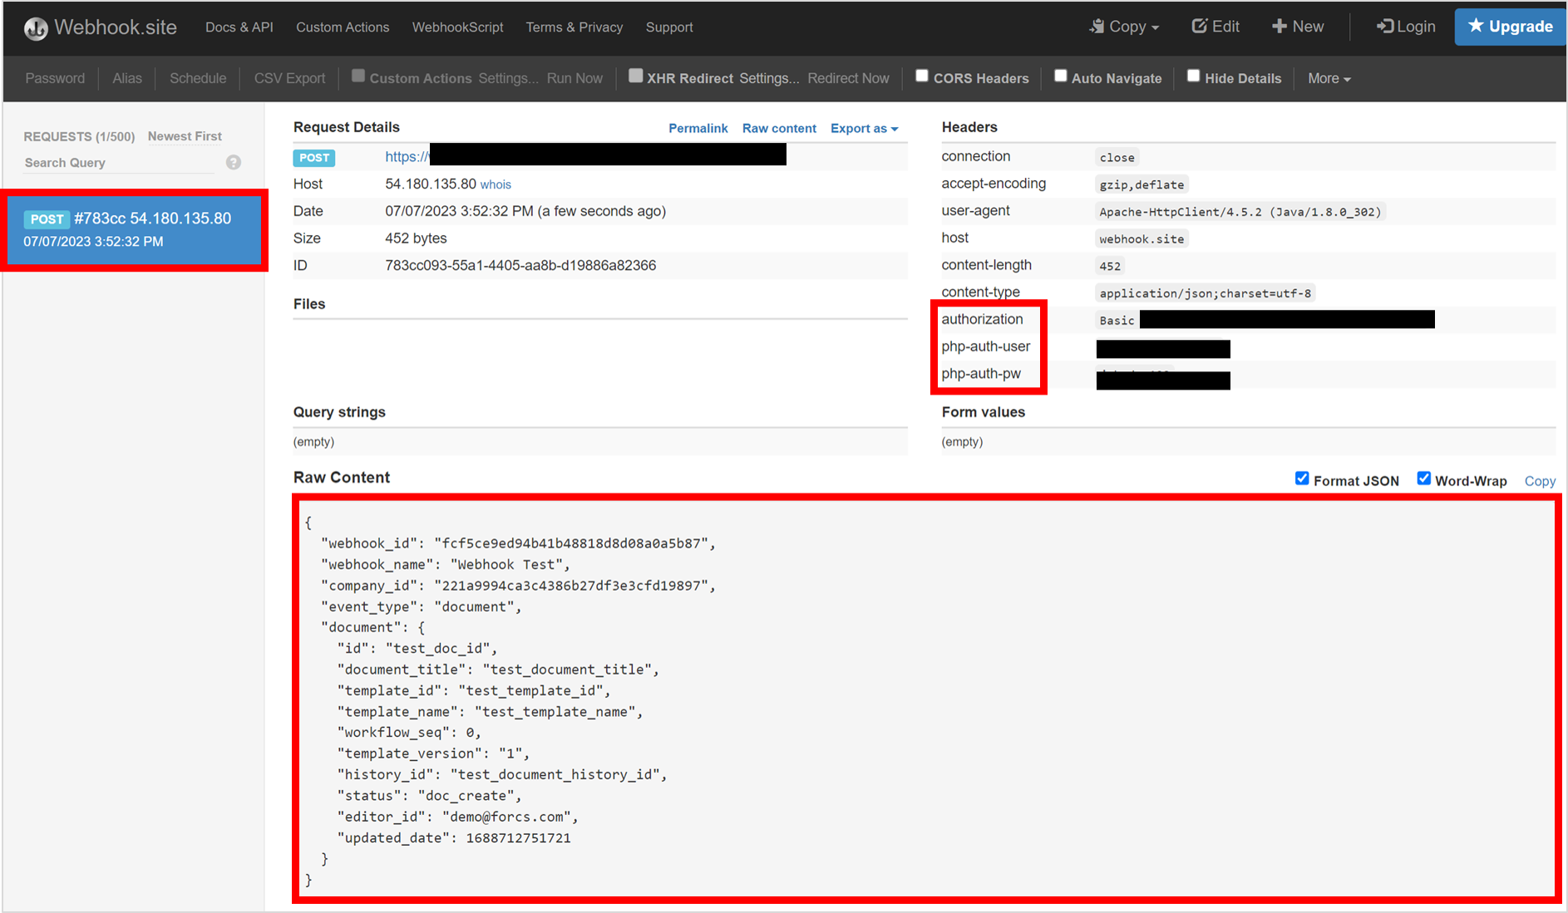This screenshot has height=913, width=1568.
Task: Click the php-auth-pw header label
Action: [981, 374]
